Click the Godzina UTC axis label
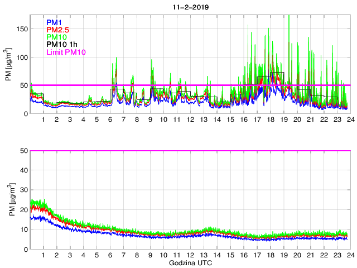The width and height of the screenshot is (357, 268). (x=189, y=262)
